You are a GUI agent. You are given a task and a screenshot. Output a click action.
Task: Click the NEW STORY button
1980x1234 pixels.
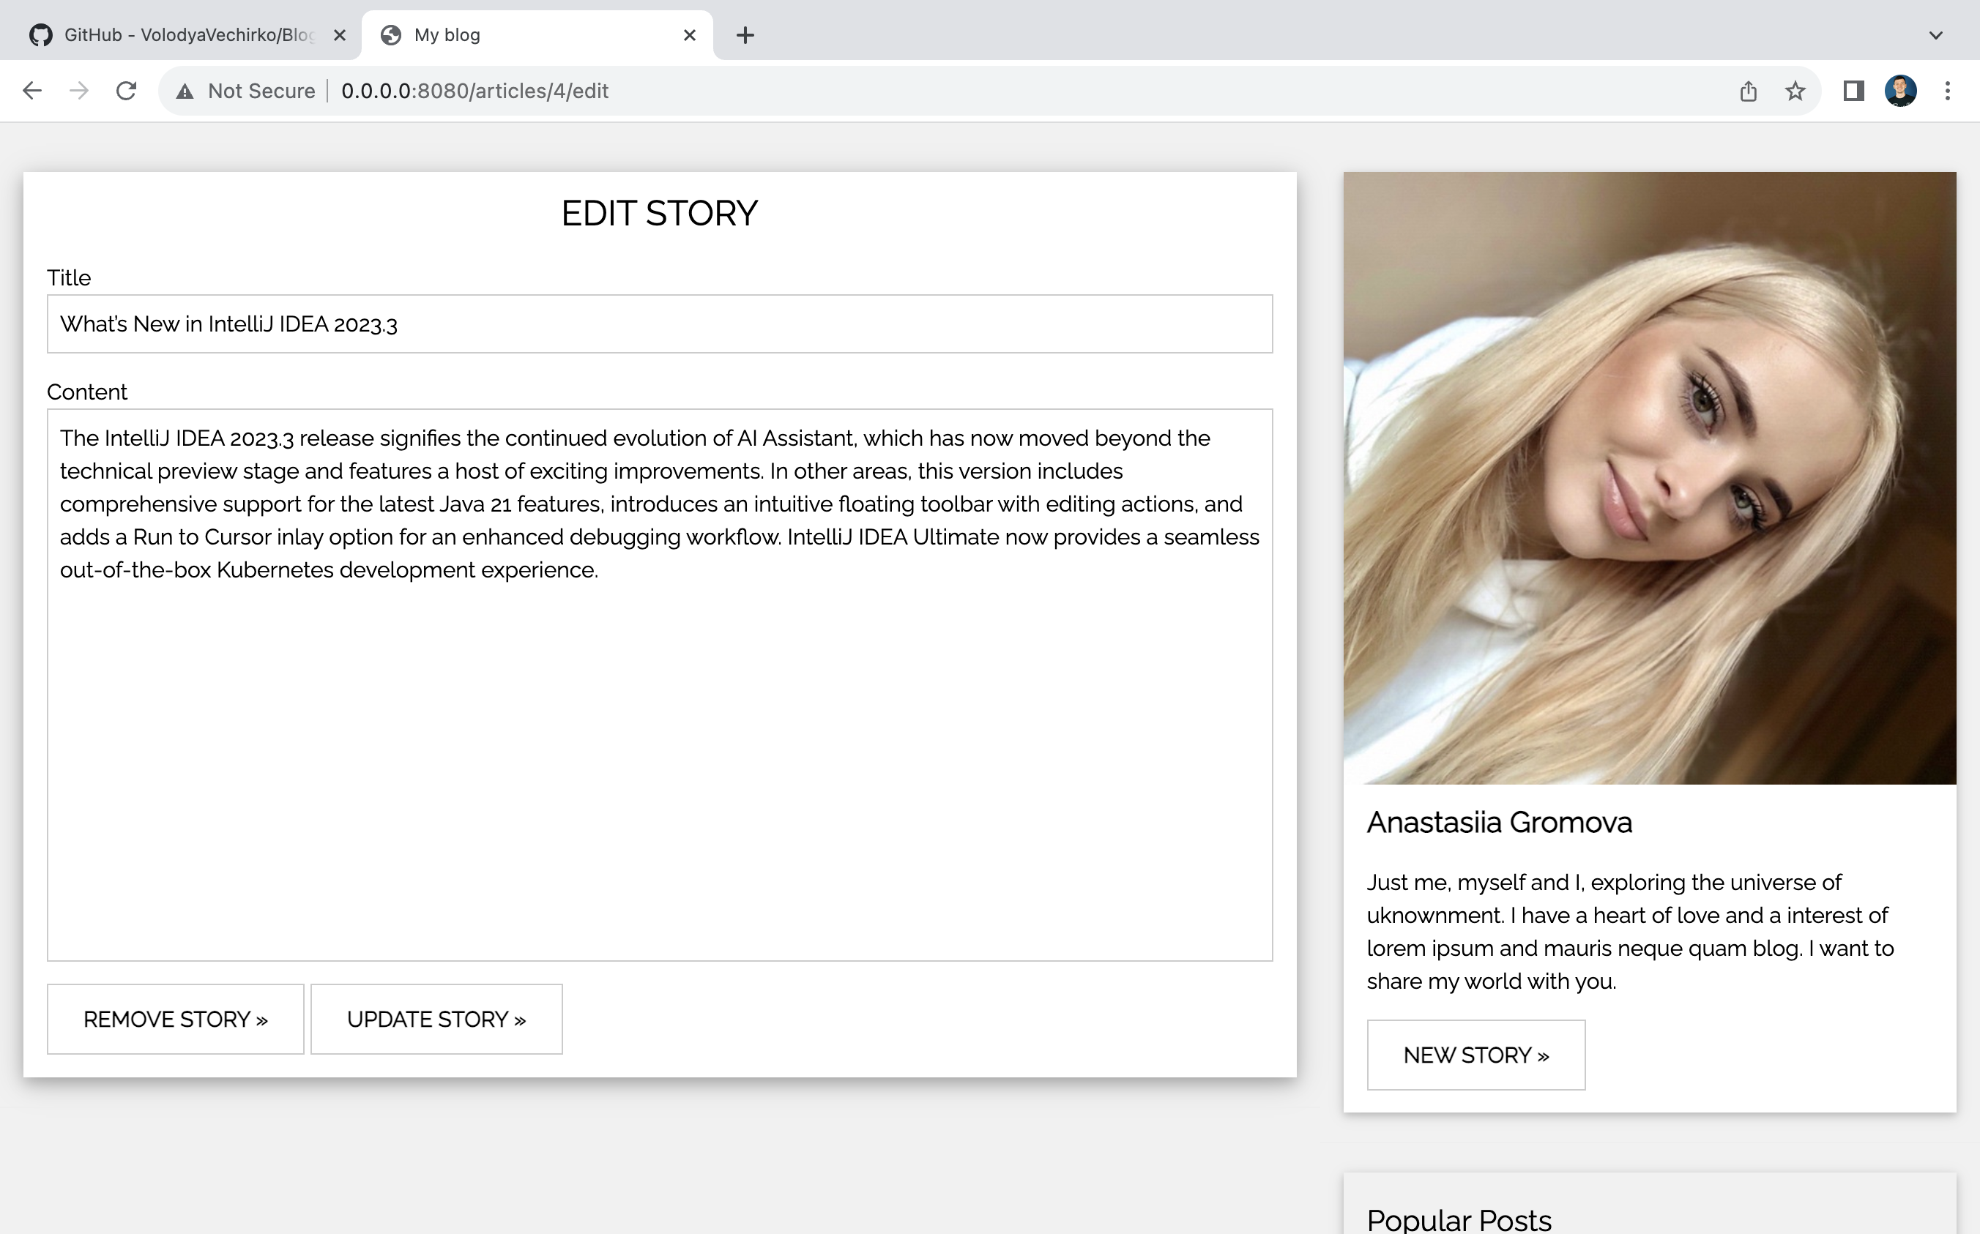pyautogui.click(x=1475, y=1055)
